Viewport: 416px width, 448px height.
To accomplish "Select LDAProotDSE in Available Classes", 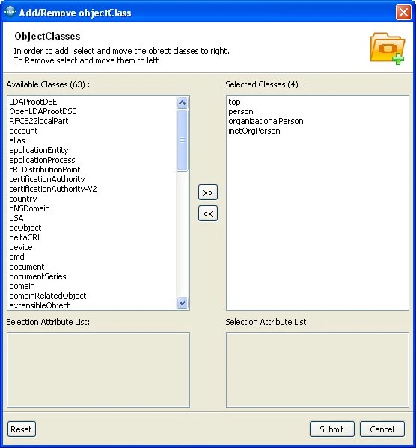I will [33, 102].
